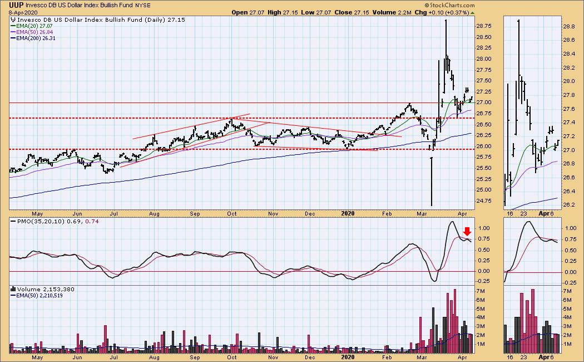Click the Low 27.07 value in header

tap(316, 12)
